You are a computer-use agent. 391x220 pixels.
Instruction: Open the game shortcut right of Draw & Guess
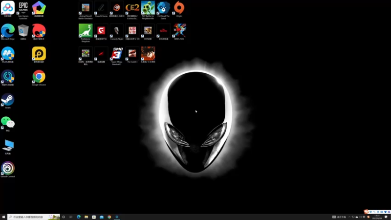click(117, 9)
